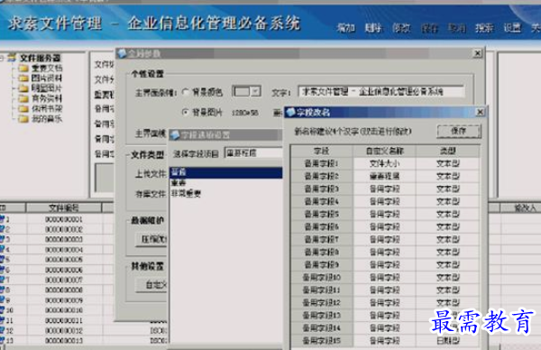541x350 pixels.
Task: Click the 压缩 button under 数据维护
Action: (x=152, y=239)
